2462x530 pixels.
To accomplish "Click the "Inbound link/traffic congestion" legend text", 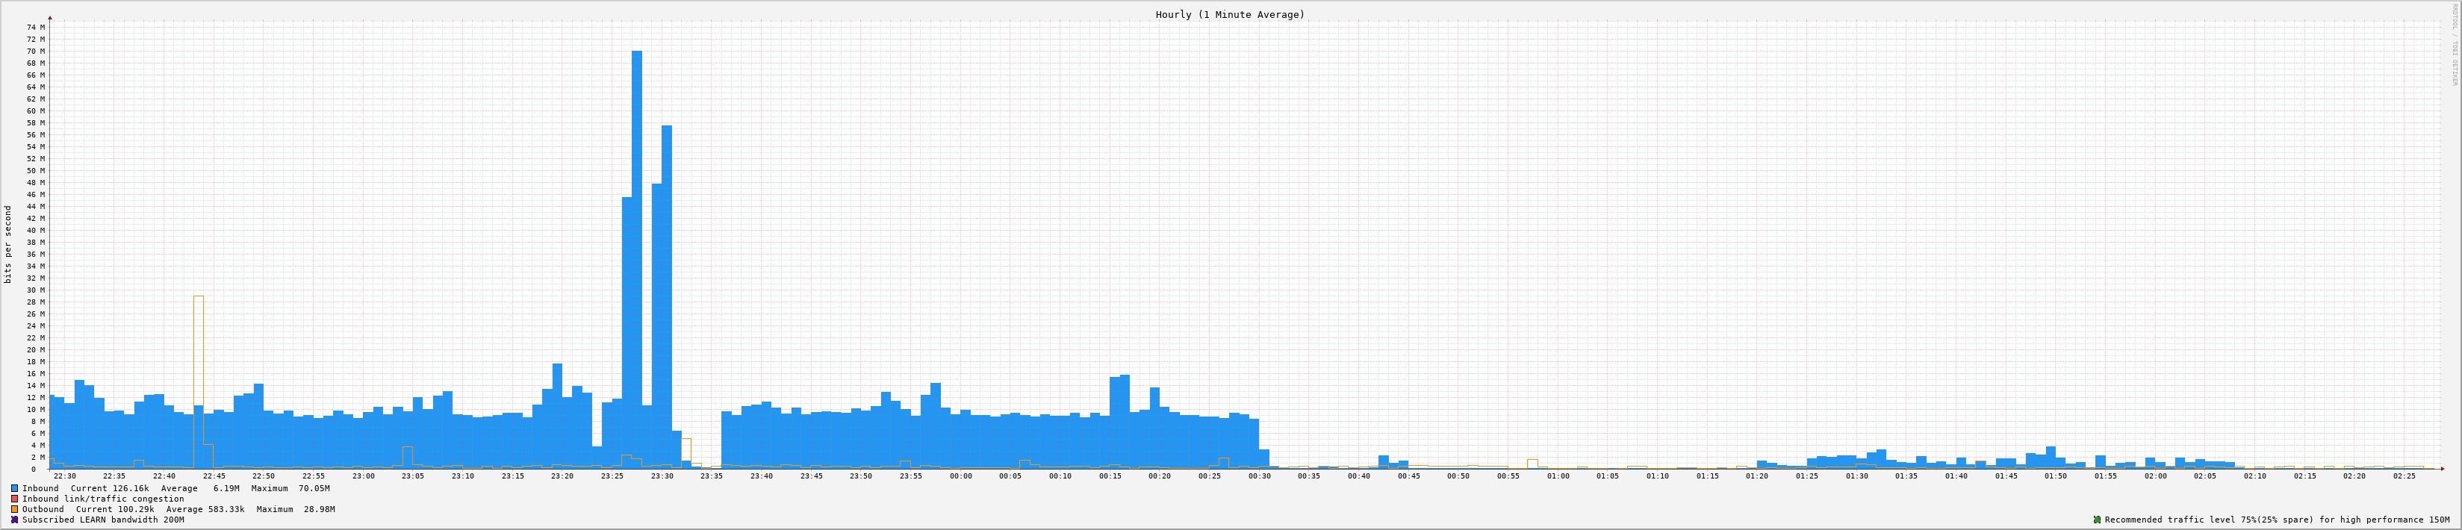I will pos(103,499).
